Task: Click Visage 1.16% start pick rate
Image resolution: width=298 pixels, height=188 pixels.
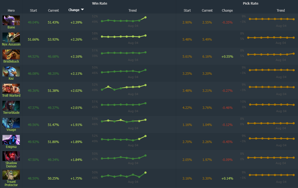Action: tap(187, 125)
